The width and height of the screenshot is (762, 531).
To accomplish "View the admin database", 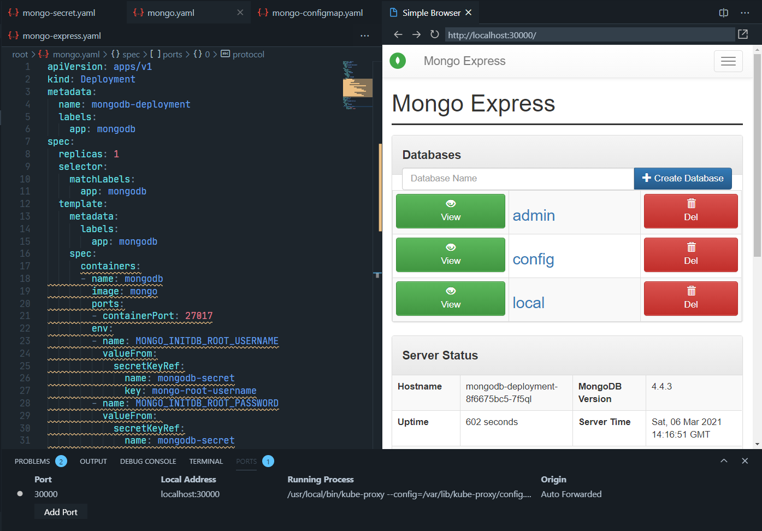I will coord(451,211).
